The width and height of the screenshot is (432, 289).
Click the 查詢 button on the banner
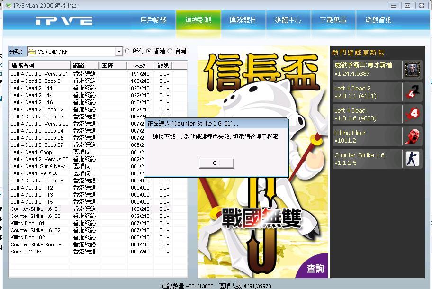[316, 268]
